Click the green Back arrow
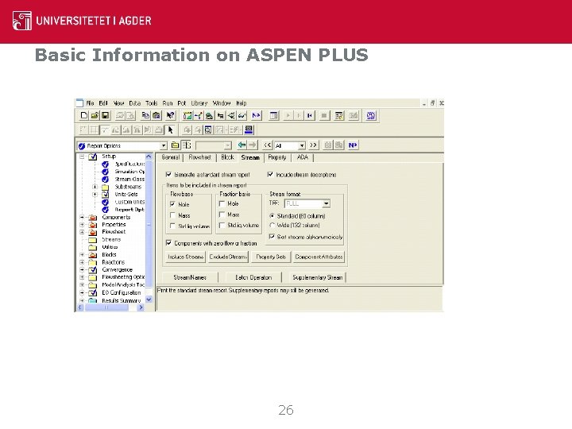This screenshot has height=429, width=572. [x=242, y=145]
